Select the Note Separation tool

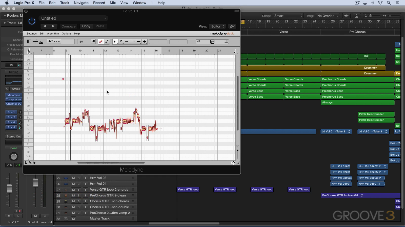click(x=145, y=42)
